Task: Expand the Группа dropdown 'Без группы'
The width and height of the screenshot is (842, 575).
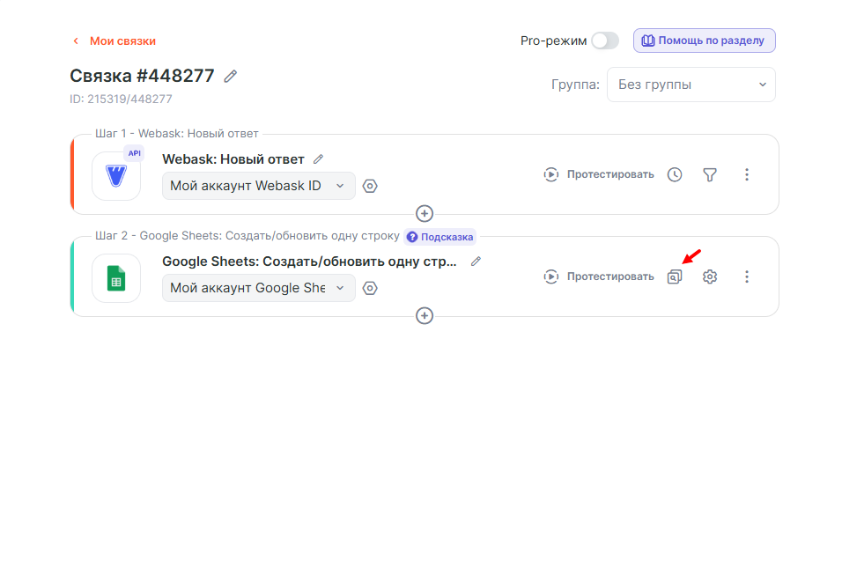Action: pos(691,85)
